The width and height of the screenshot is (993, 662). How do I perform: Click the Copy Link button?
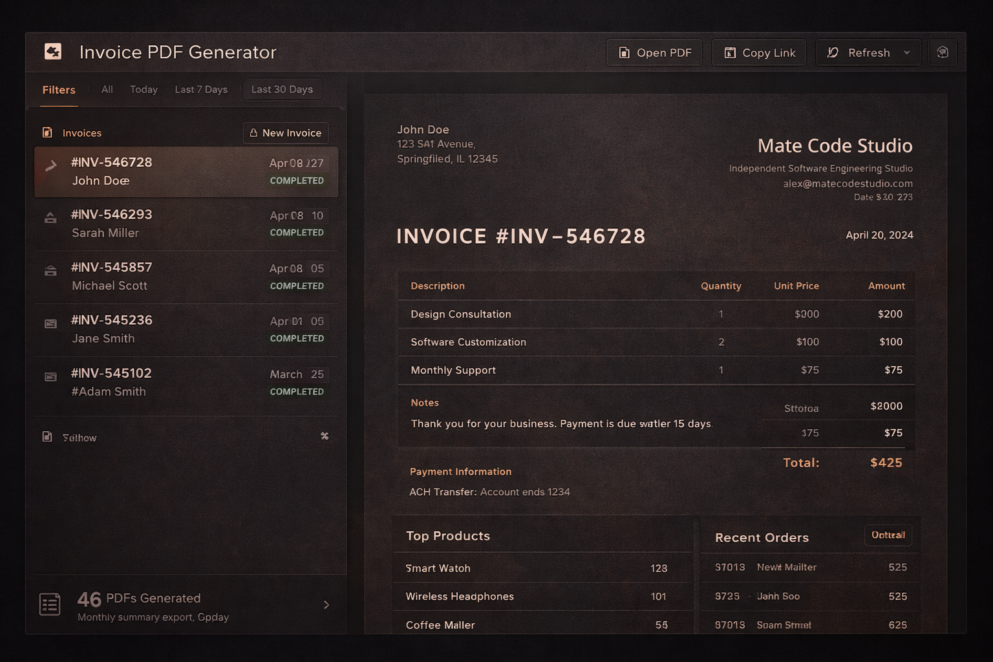point(759,52)
